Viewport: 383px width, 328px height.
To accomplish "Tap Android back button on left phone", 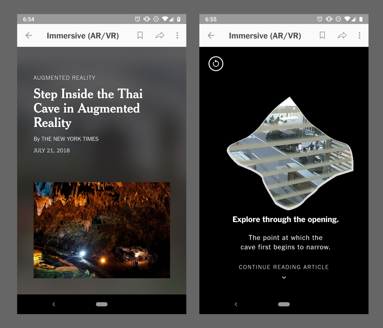I will pyautogui.click(x=54, y=304).
